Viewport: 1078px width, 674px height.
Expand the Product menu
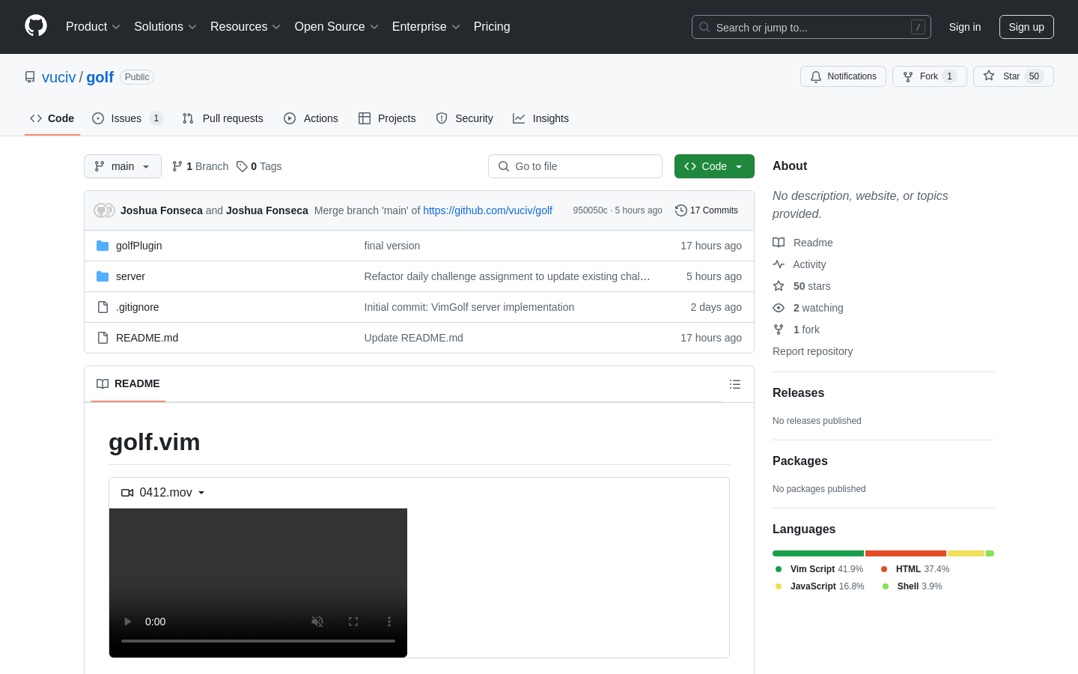(93, 26)
